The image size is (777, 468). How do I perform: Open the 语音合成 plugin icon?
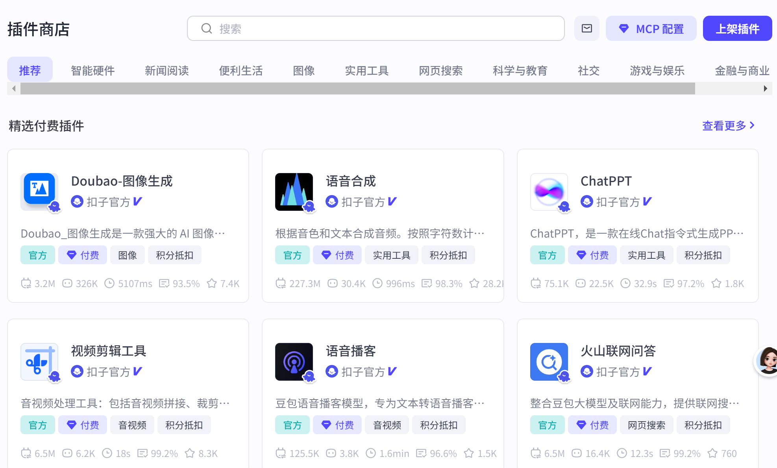pos(294,192)
